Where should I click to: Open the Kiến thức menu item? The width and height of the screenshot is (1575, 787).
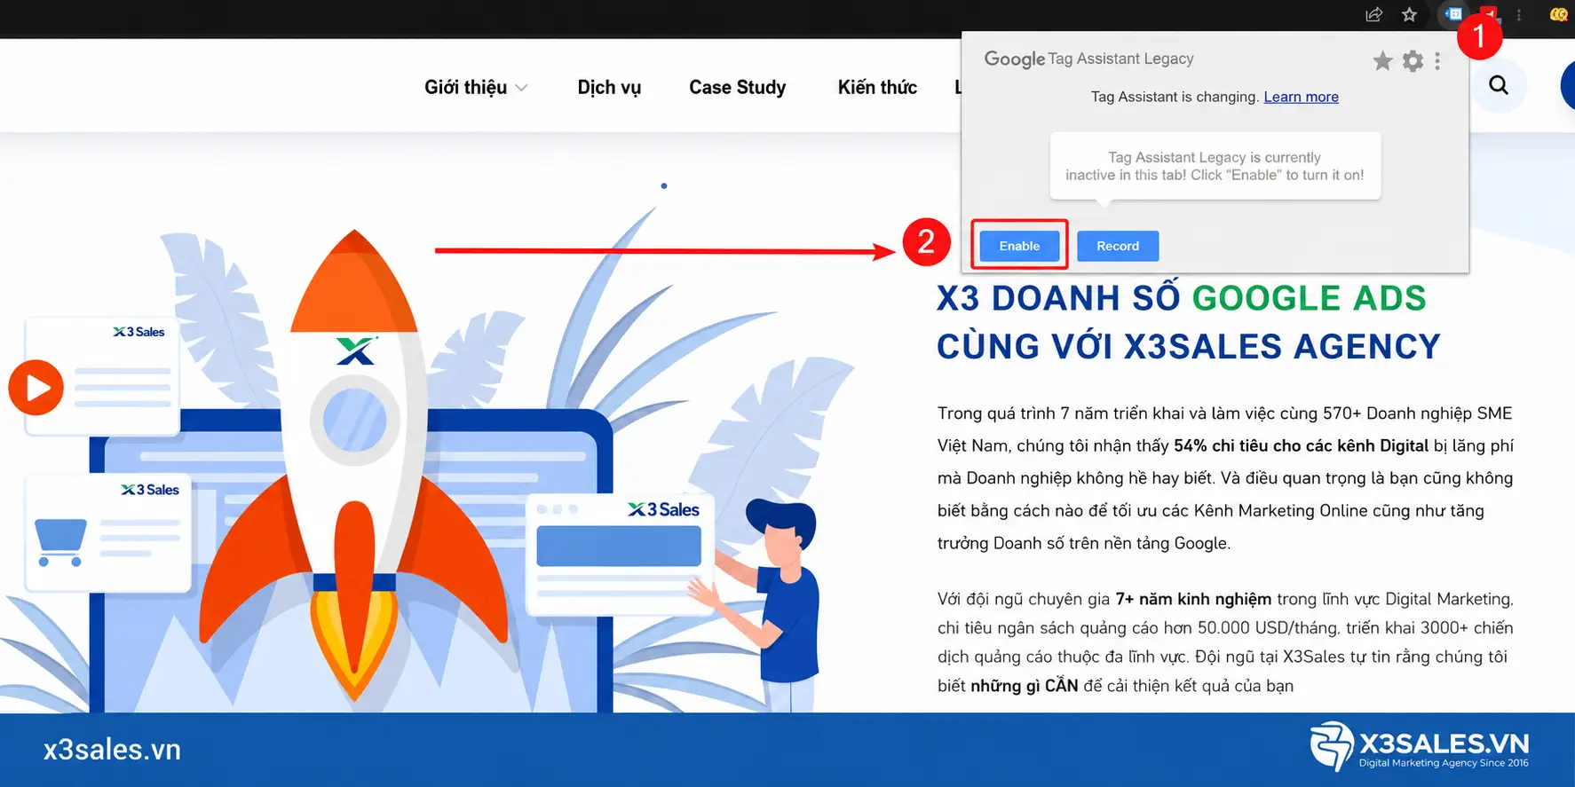pos(877,87)
